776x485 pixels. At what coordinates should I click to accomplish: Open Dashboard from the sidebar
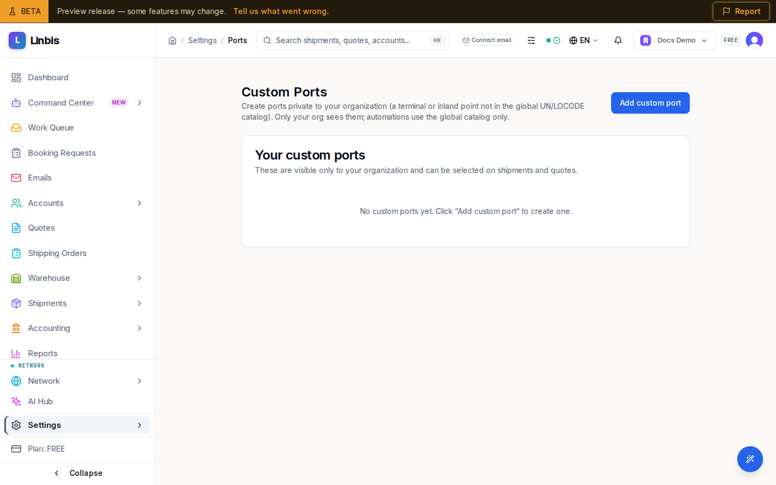[78, 78]
